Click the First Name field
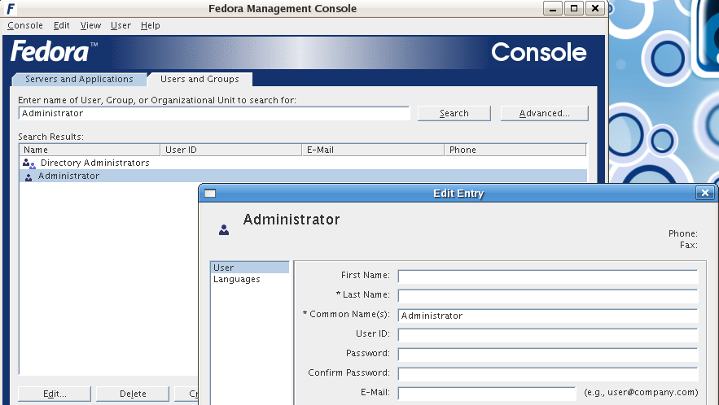This screenshot has width=719, height=405. point(548,277)
